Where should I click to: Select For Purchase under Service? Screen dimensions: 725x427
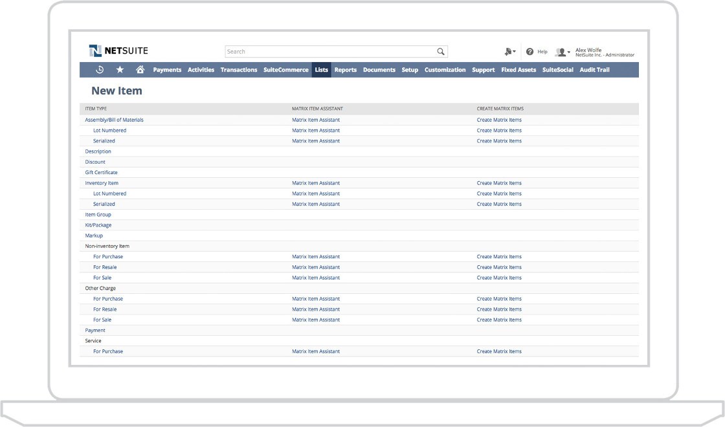108,351
